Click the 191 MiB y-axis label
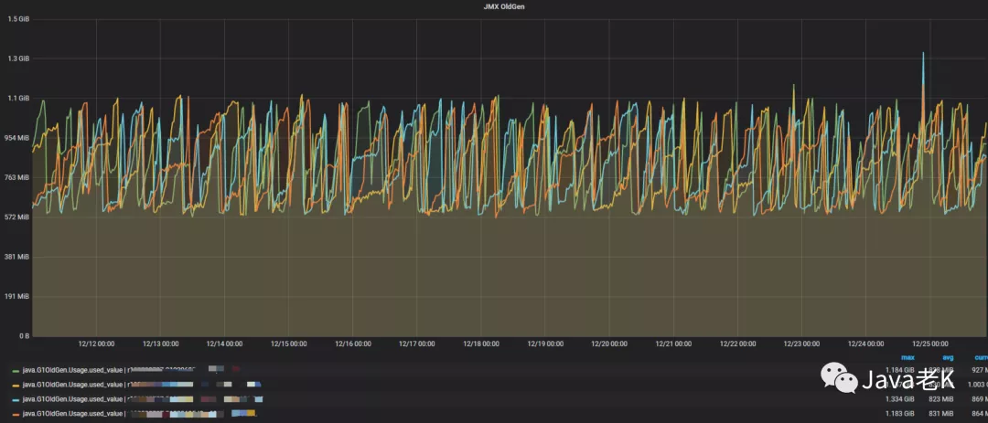988x423 pixels. pos(17,297)
